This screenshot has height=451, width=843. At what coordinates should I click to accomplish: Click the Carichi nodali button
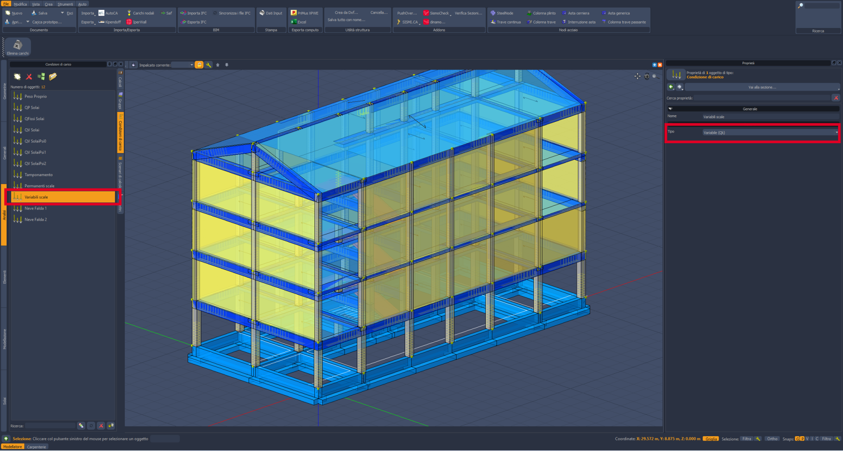pyautogui.click(x=140, y=13)
